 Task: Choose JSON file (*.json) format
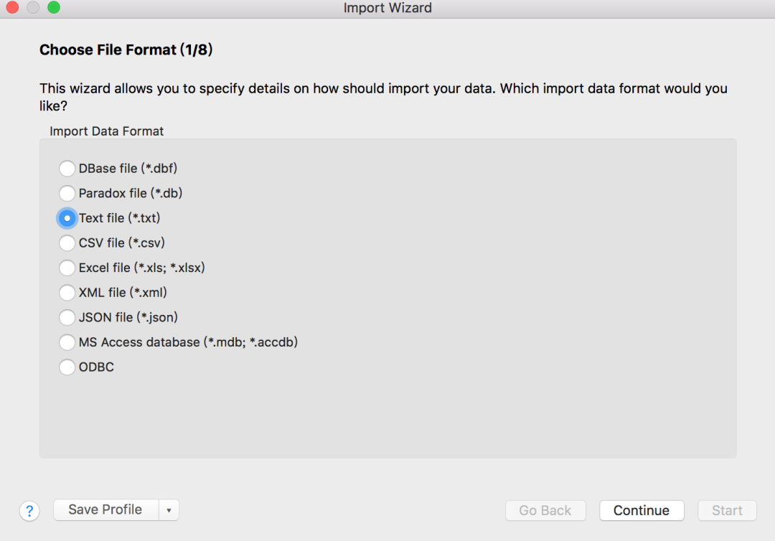(67, 317)
